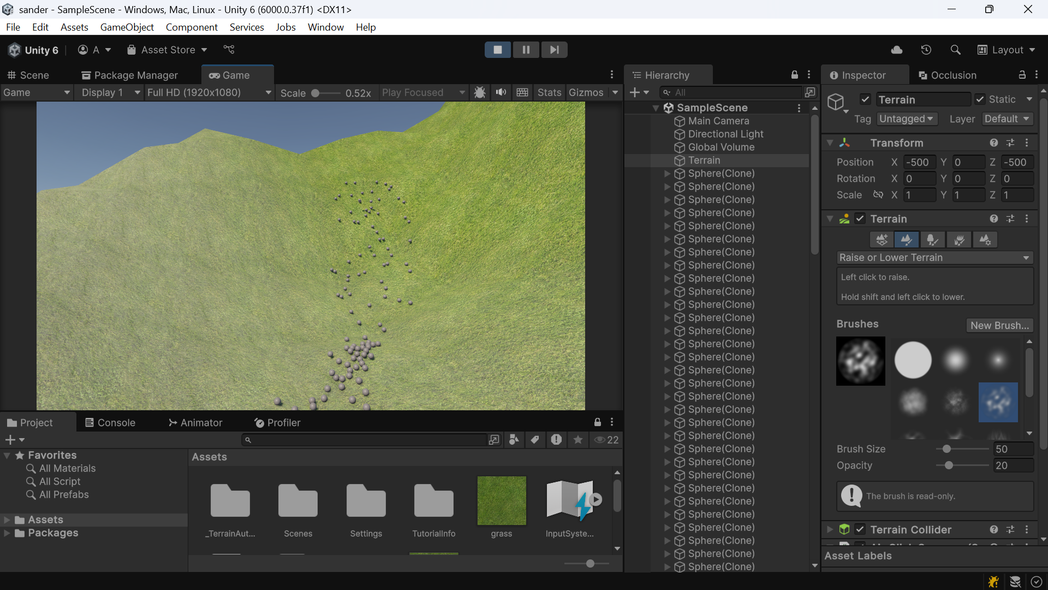Screen dimensions: 1048x590
Task: Open the Raise or Lower Terrain dropdown
Action: pyautogui.click(x=934, y=257)
